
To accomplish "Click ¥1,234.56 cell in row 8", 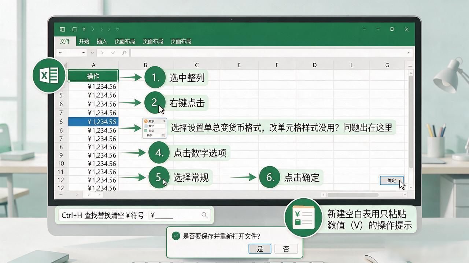I will 93,147.
